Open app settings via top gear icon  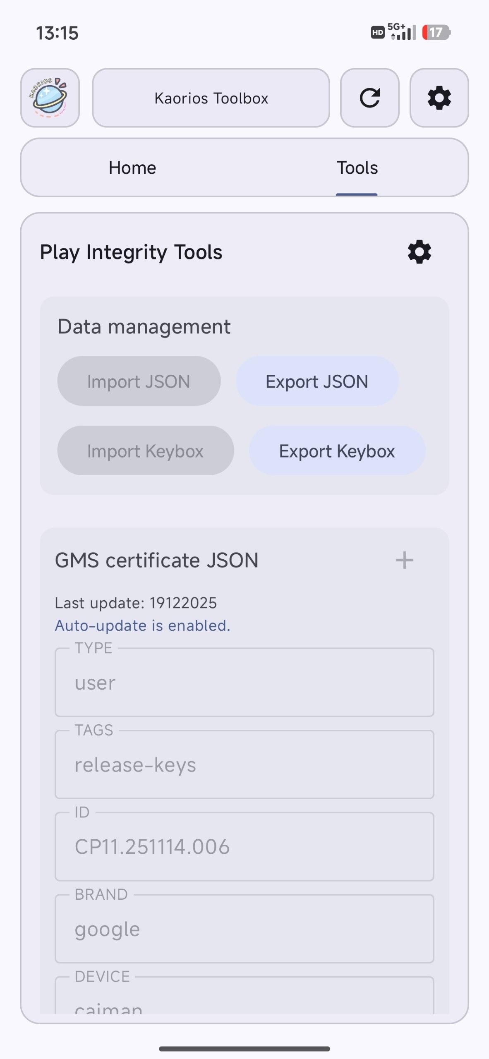pos(439,98)
